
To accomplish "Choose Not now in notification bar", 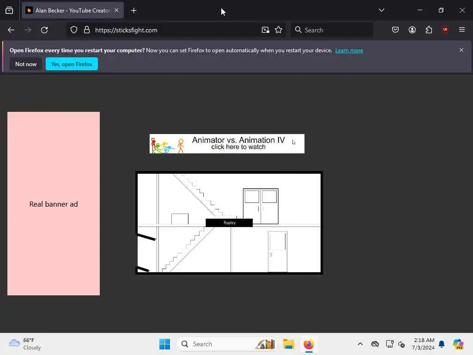I will pyautogui.click(x=26, y=64).
